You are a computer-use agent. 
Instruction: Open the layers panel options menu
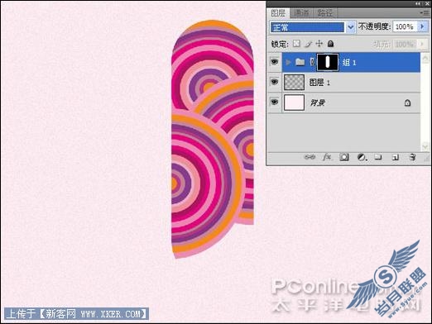coord(425,12)
